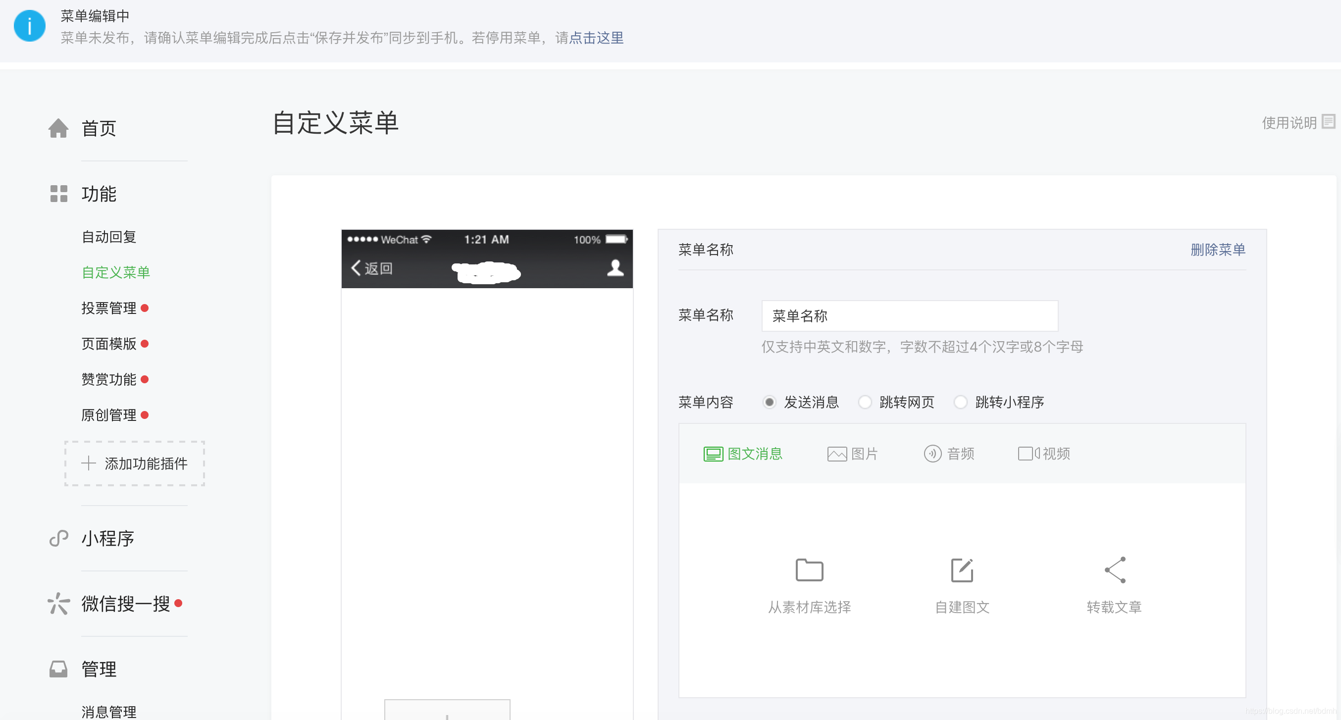
Task: Click the blue info icon in banner
Action: click(29, 26)
